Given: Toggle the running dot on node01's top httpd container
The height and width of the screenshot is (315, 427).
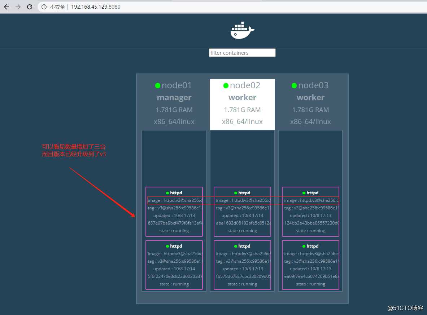Looking at the screenshot, I should tap(167, 193).
